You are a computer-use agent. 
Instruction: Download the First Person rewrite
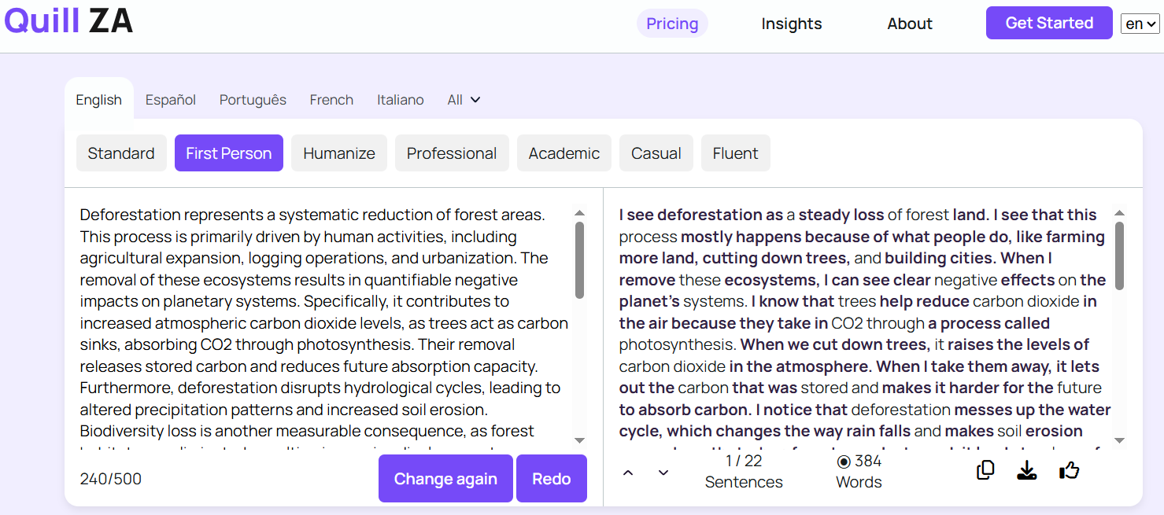click(x=1026, y=469)
